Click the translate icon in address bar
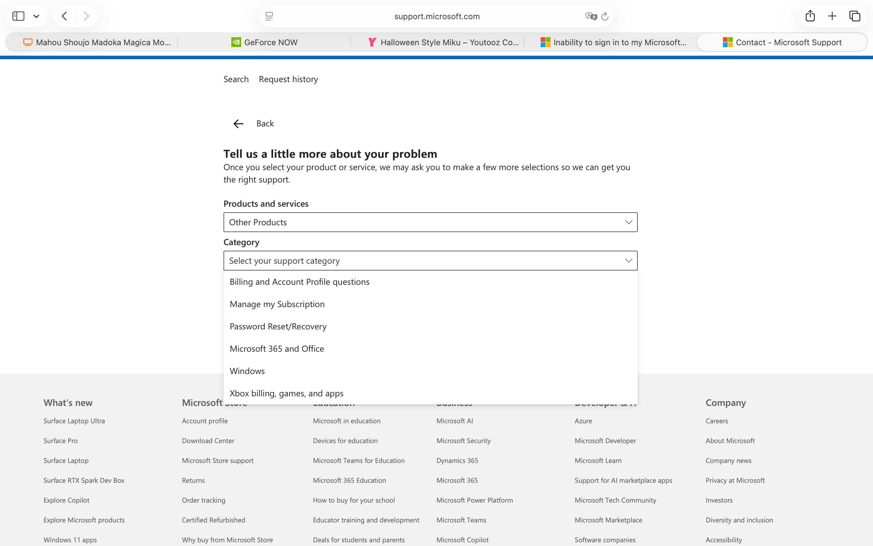Viewport: 873px width, 546px height. 591,16
